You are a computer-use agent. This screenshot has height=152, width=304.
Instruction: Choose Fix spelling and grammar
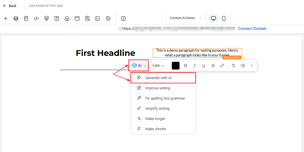(x=165, y=98)
